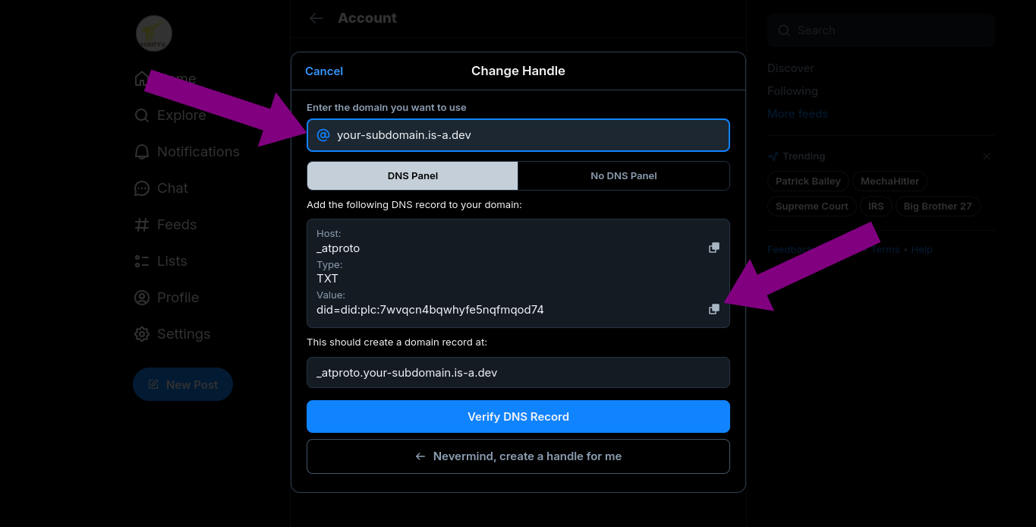Viewport: 1036px width, 527px height.
Task: Create a post with New Post button
Action: pyautogui.click(x=183, y=385)
